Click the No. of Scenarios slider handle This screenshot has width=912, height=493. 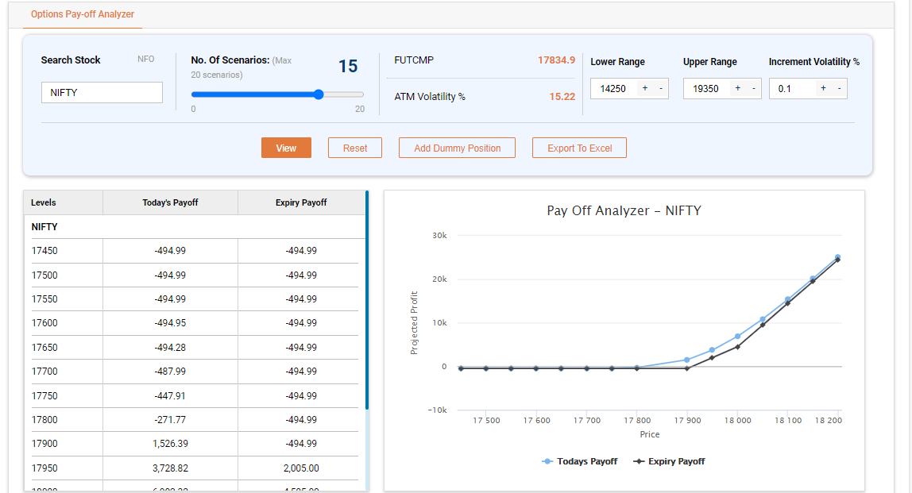point(319,94)
